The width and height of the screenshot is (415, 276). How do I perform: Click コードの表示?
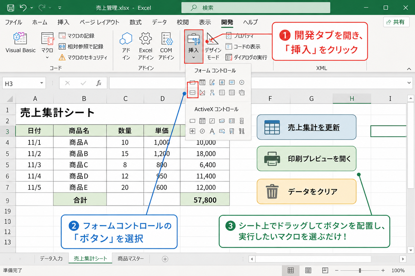click(x=243, y=47)
